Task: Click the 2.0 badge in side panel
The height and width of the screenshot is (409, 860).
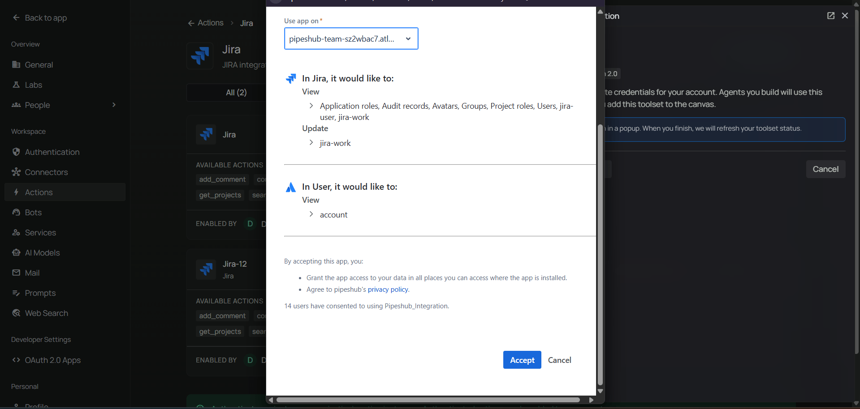Action: point(612,73)
